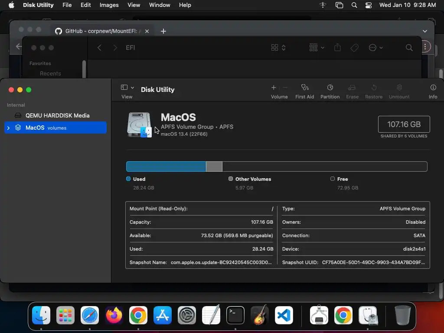444x333 pixels.
Task: Expand the MacOS volume group disclosure arrow
Action: (x=9, y=128)
